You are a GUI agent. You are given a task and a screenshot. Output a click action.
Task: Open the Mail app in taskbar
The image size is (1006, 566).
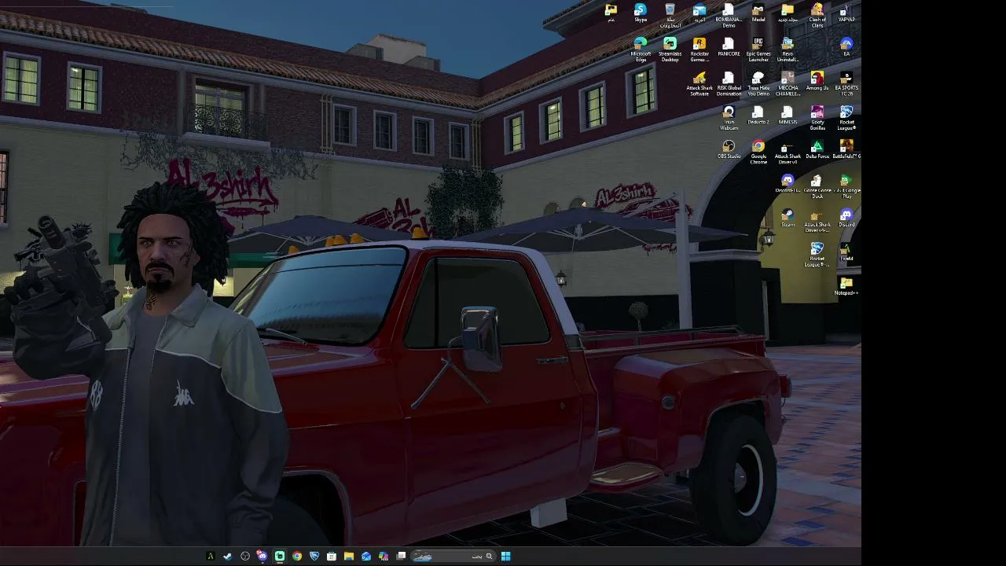coord(366,557)
